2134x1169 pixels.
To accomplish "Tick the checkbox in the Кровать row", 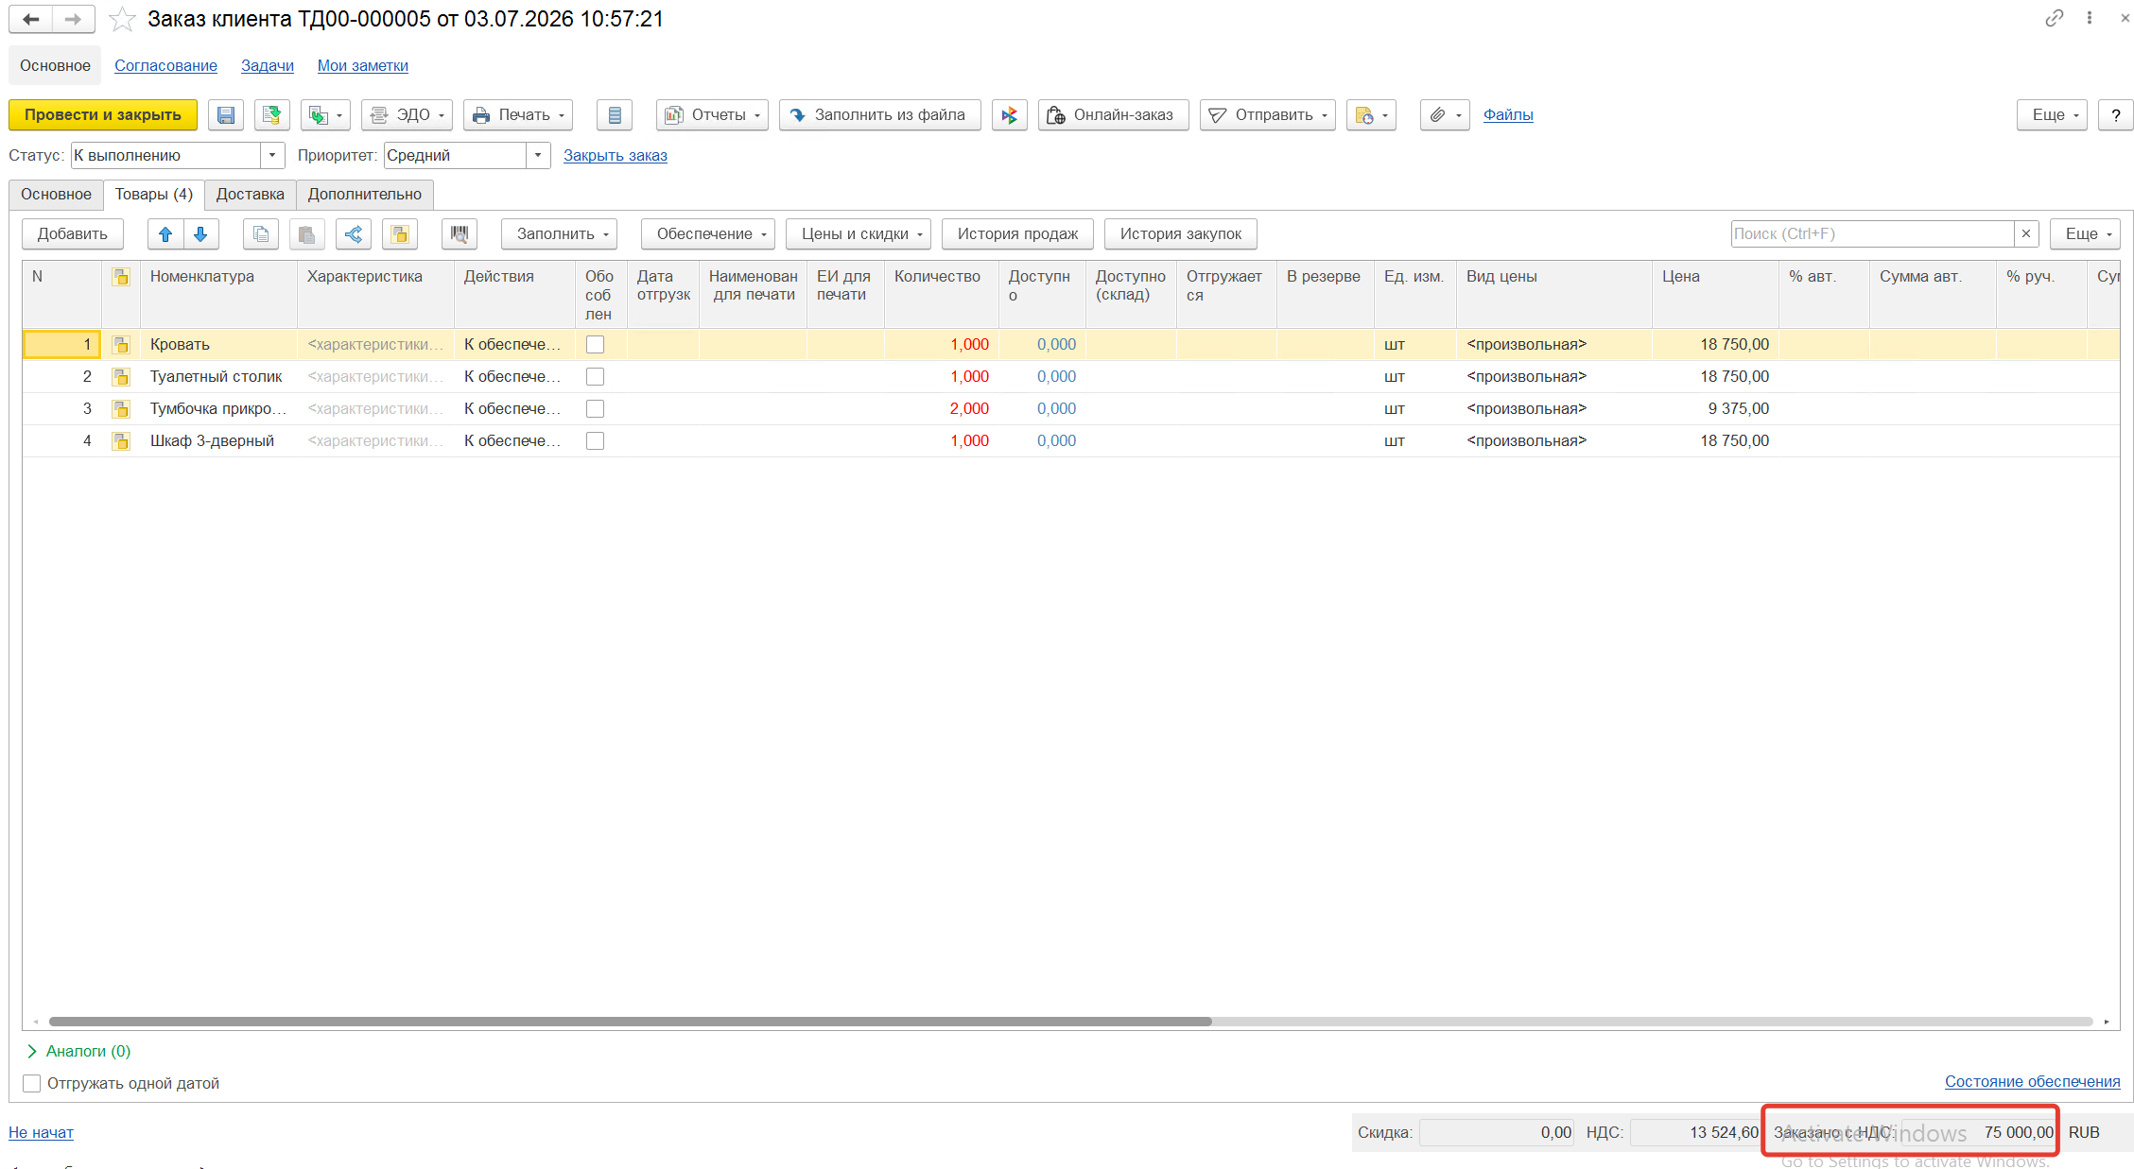I will pyautogui.click(x=595, y=345).
